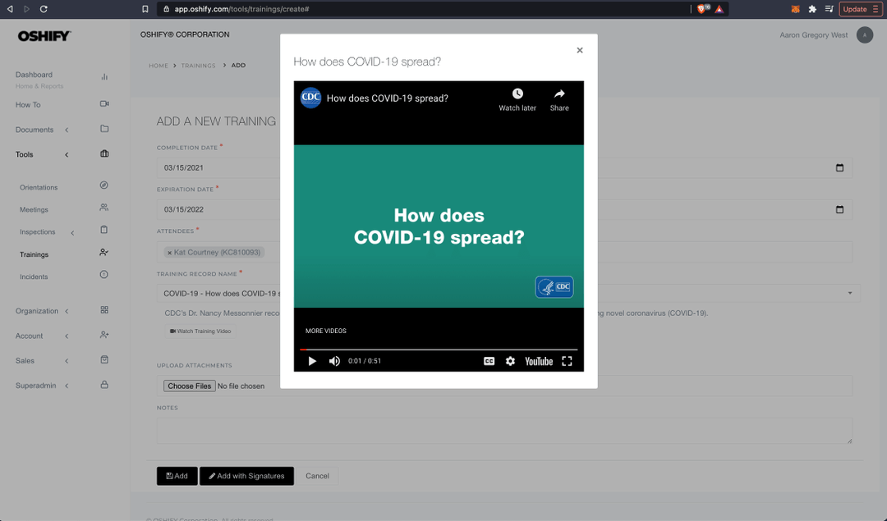Expand Inspections chevron
887x521 pixels.
pos(72,233)
